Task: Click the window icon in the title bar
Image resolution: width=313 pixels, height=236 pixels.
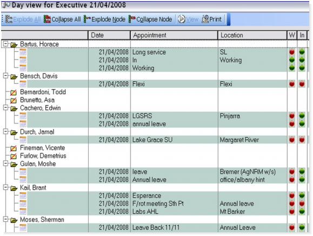Action: click(6, 5)
